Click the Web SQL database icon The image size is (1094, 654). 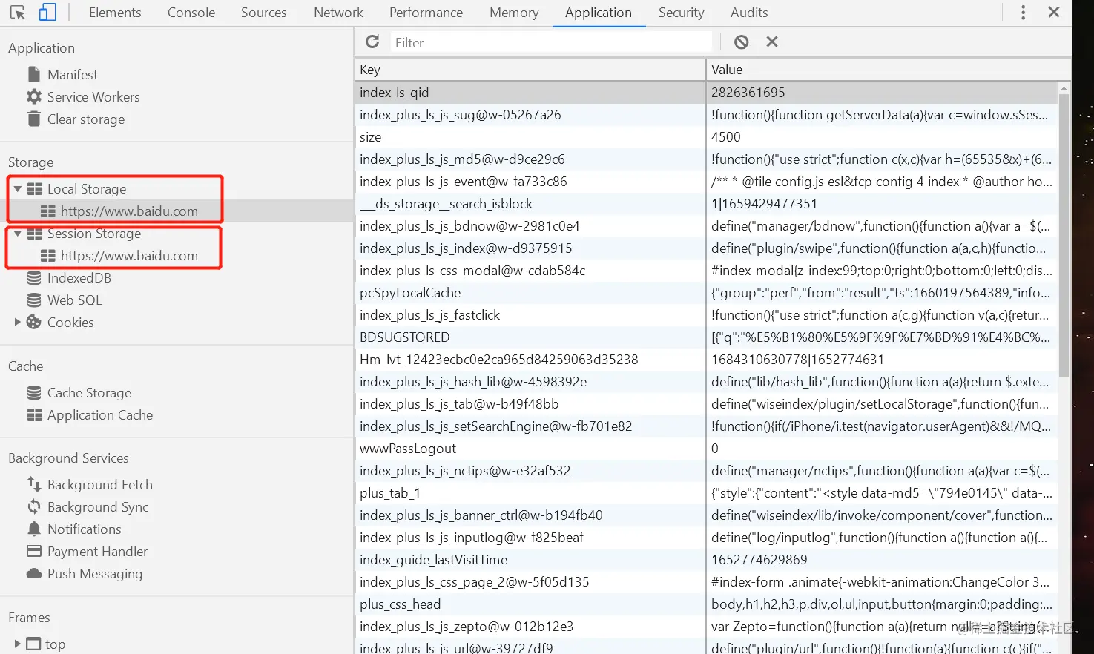pos(34,300)
